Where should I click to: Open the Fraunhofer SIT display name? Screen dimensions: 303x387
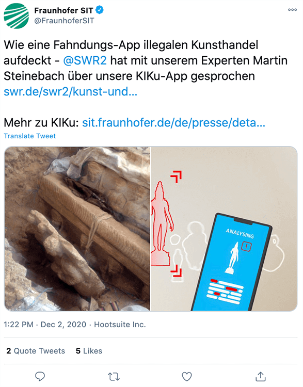63,11
